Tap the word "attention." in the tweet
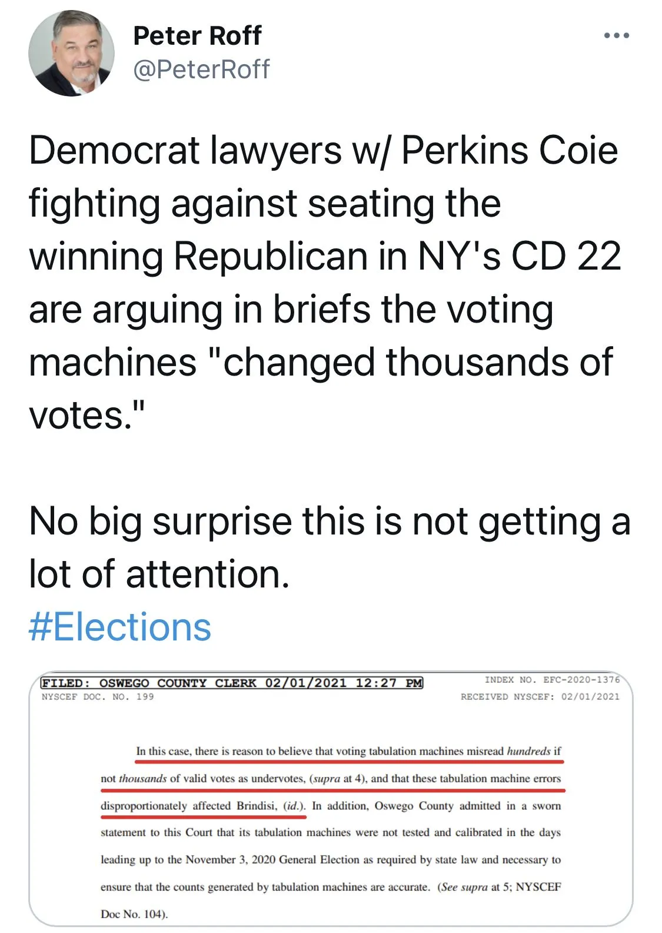The height and width of the screenshot is (933, 662). (x=208, y=575)
